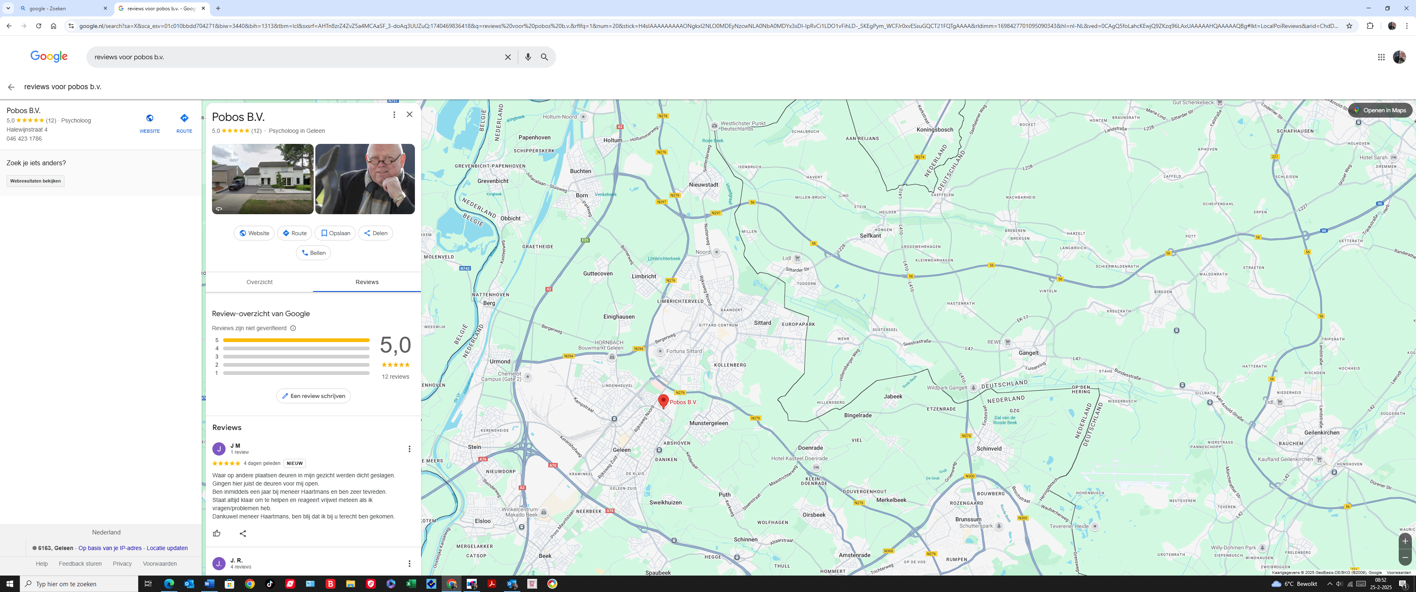Start voice search with the microphone icon
Viewport: 1416px width, 592px height.
pos(528,57)
